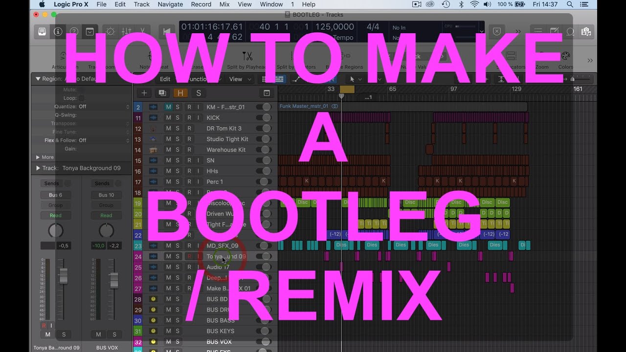Solo the Tonya Background 09 channel strip
This screenshot has height=352, width=626.
pos(64,334)
